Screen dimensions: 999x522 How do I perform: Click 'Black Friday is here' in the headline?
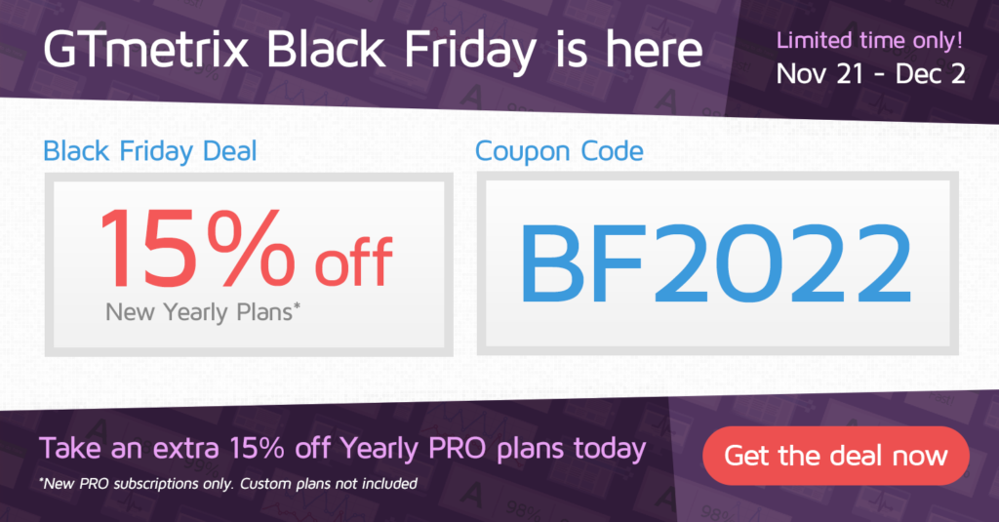[x=484, y=51]
